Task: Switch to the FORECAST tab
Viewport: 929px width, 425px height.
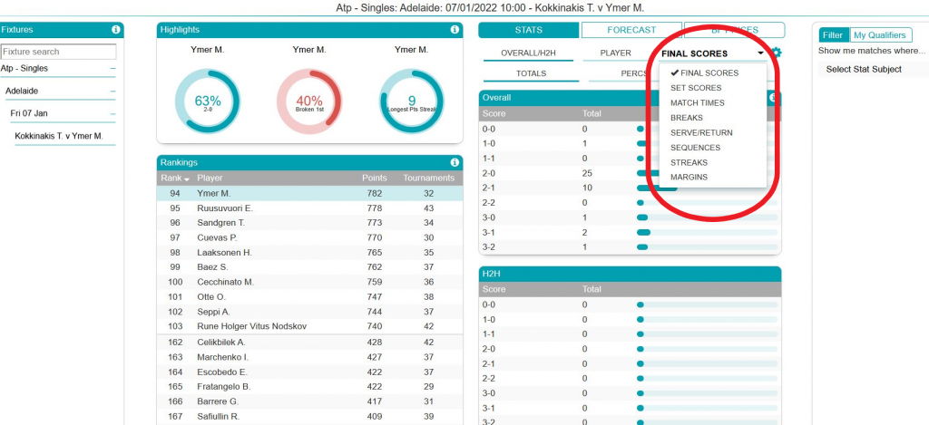Action: click(631, 30)
